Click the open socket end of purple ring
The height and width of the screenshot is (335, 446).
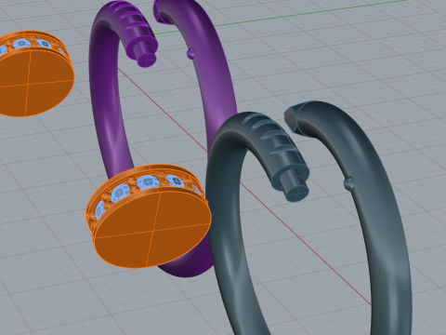[x=158, y=11]
